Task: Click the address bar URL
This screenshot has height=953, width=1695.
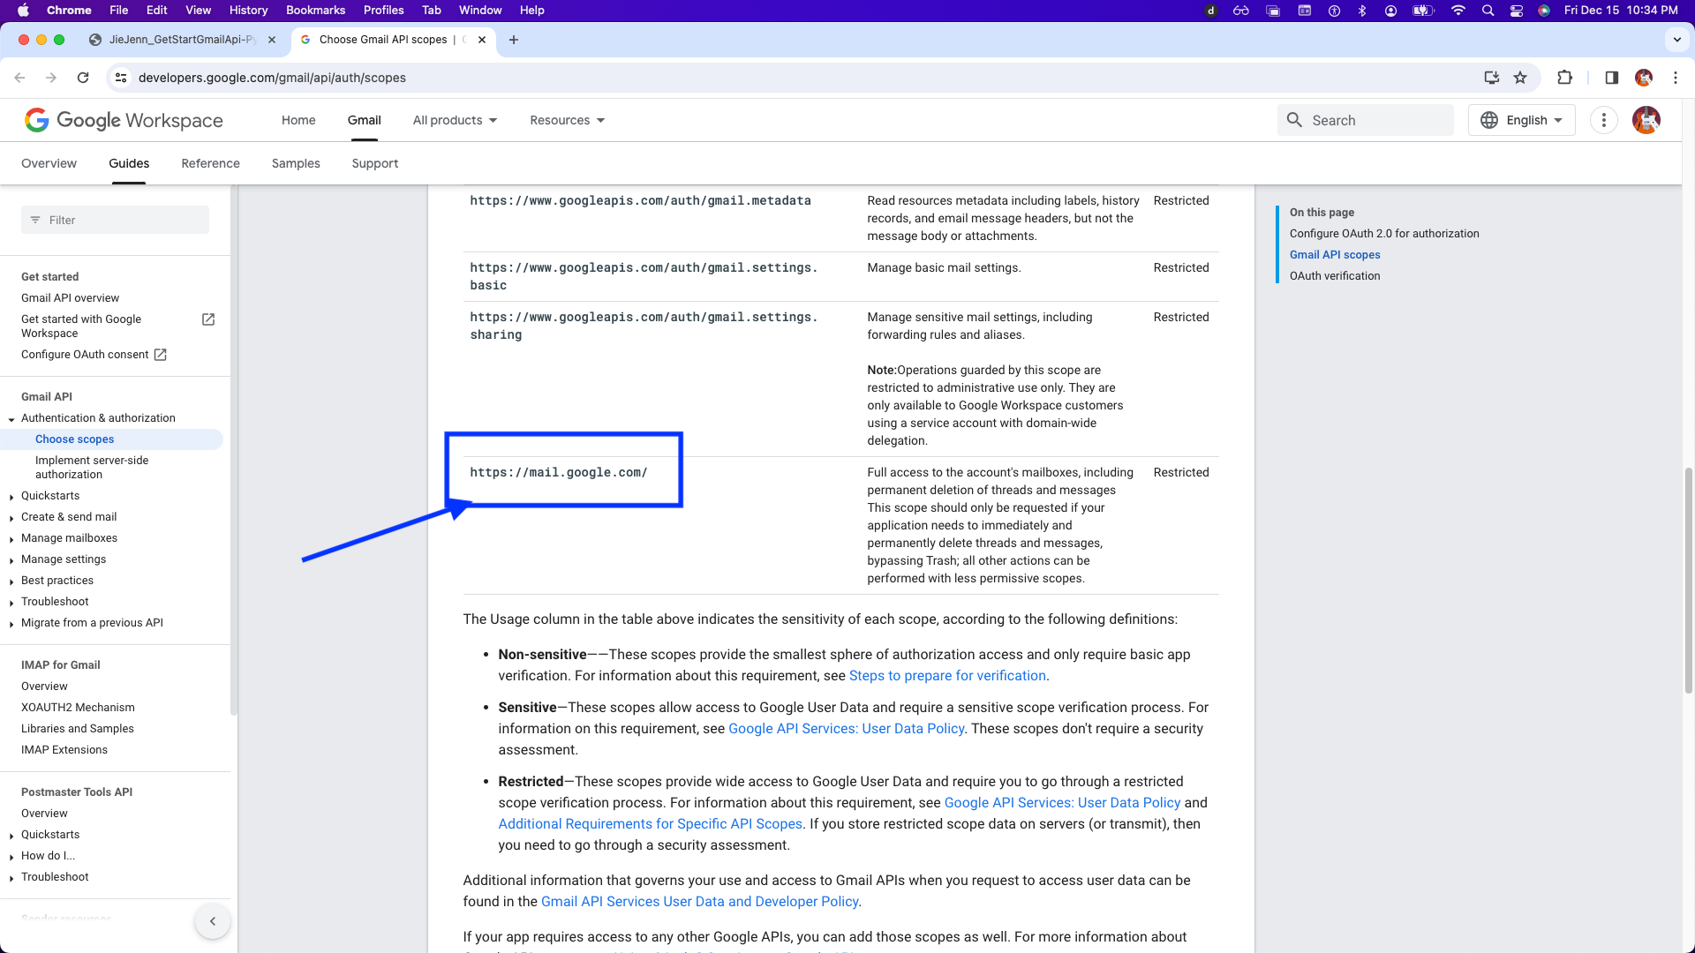Action: click(x=272, y=78)
